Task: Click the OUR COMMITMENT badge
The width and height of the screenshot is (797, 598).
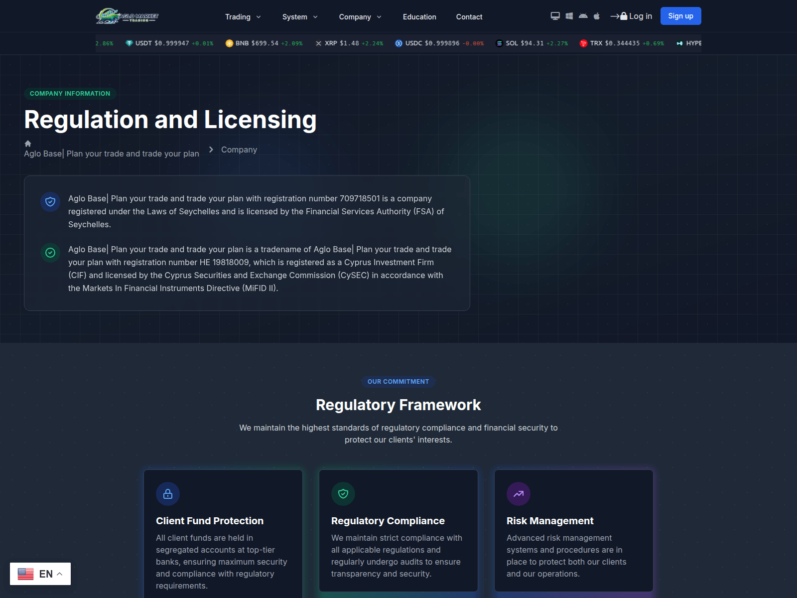Action: coord(398,382)
